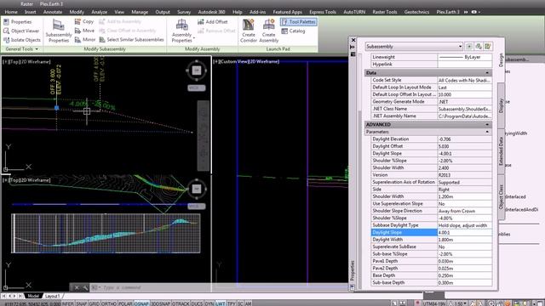Click the Quick Select icon in Properties palette
This screenshot has width=545, height=306.
point(488,46)
